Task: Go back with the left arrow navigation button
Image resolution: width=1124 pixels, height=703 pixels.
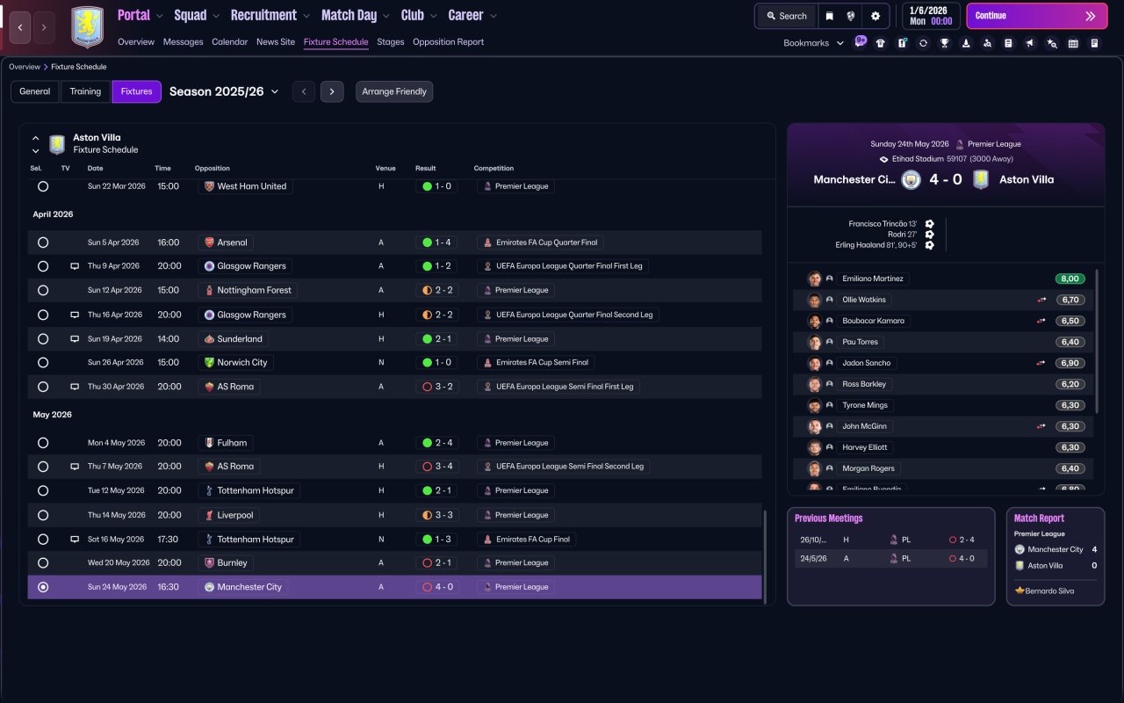Action: tap(20, 27)
